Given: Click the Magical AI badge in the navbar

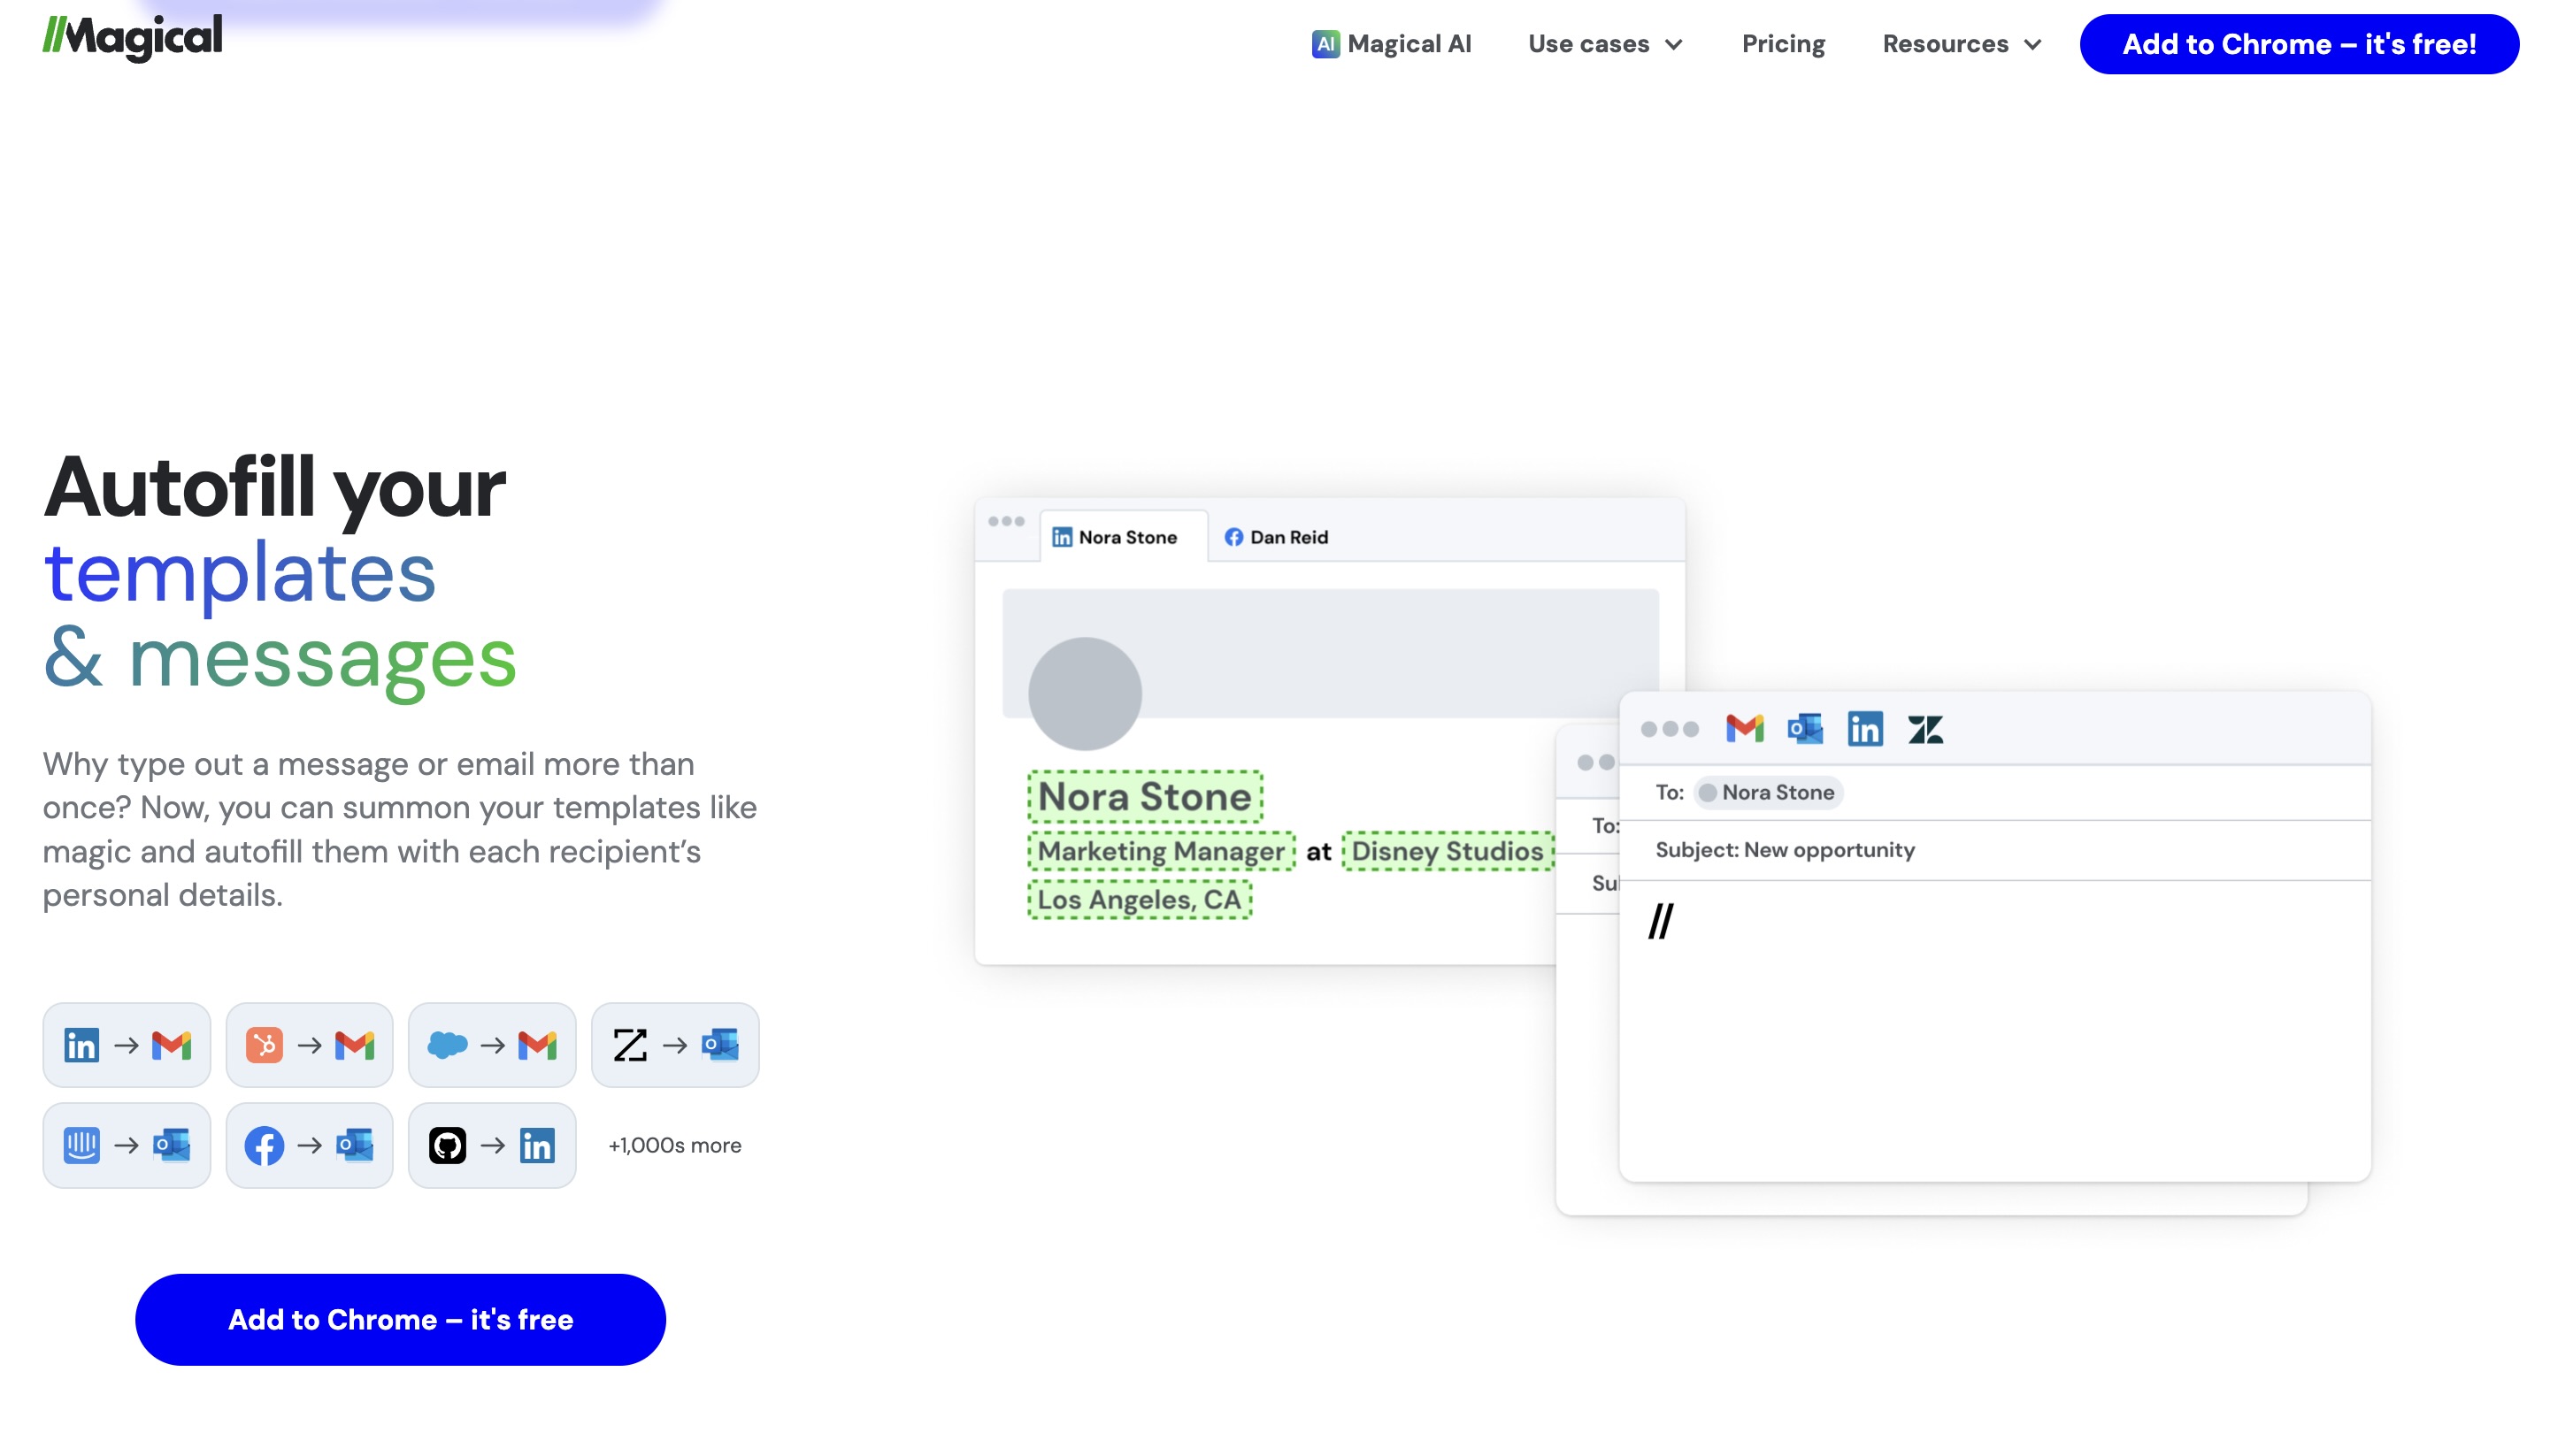Looking at the screenshot, I should [x=1391, y=43].
